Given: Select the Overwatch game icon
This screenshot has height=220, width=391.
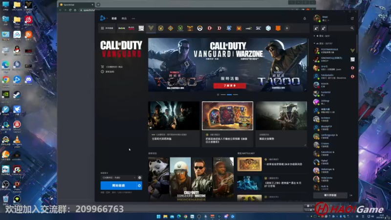Looking at the screenshot, I should tap(200, 28).
